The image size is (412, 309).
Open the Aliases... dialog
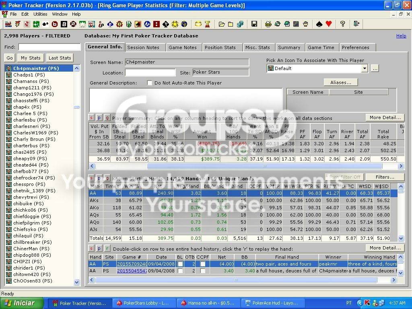coord(340,82)
